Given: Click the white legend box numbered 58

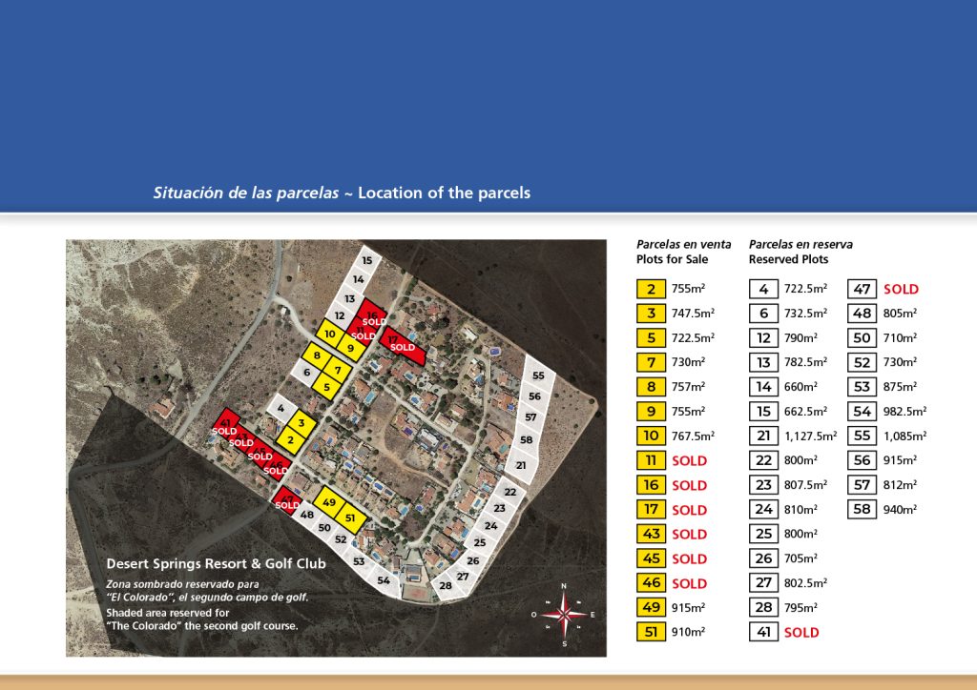Looking at the screenshot, I should click(x=862, y=509).
